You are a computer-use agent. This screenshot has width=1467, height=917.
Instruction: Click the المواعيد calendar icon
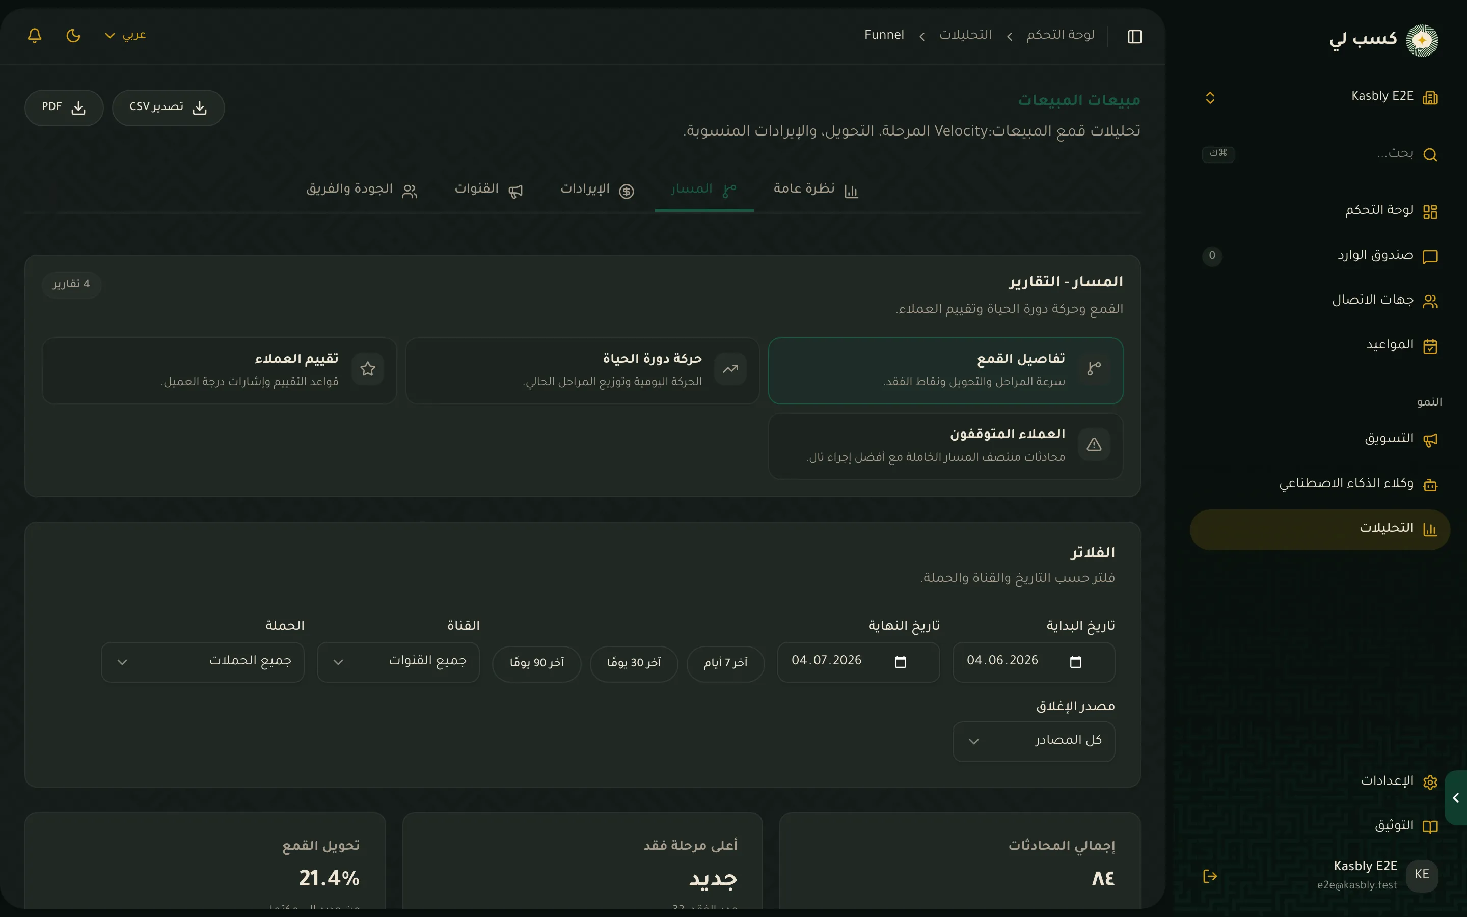tap(1430, 346)
